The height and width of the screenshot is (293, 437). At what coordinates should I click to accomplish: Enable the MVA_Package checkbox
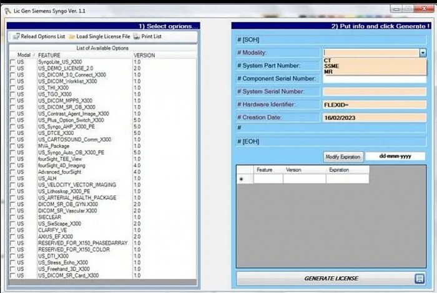tap(12, 146)
